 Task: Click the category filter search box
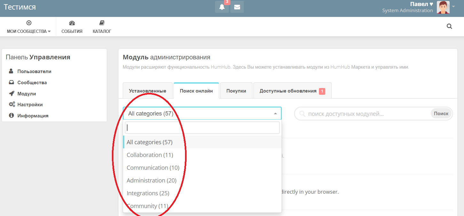coord(202,128)
